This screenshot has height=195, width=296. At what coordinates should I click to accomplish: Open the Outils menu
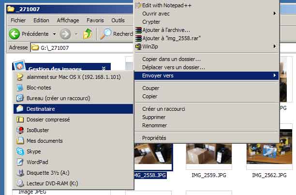(x=118, y=20)
